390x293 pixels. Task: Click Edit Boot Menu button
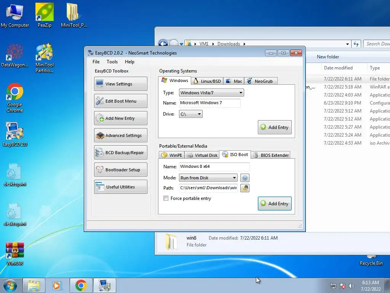121,101
